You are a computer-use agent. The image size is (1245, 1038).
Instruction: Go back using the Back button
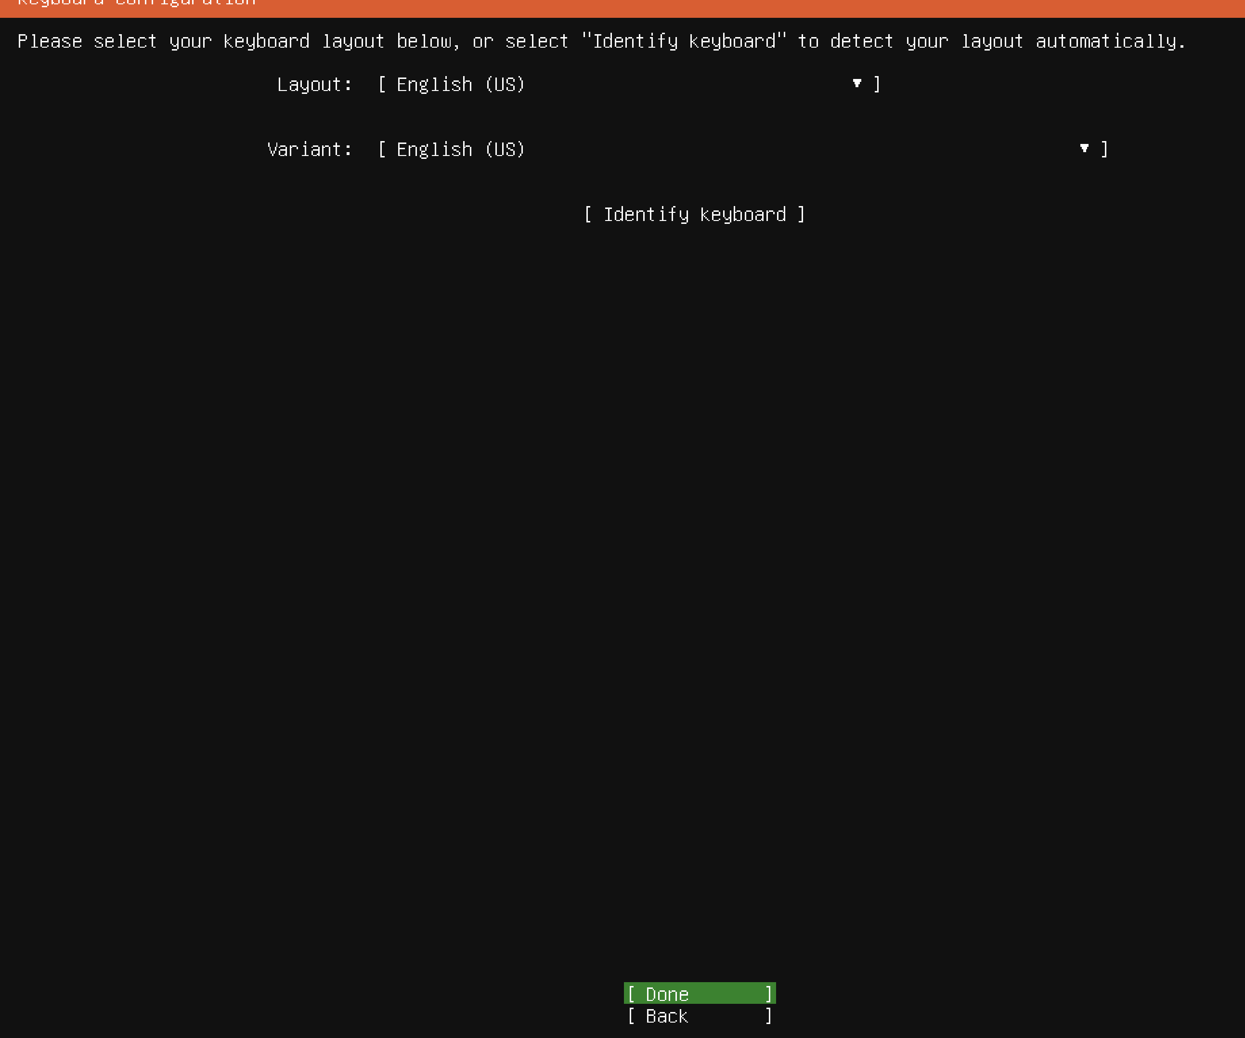coord(700,1016)
